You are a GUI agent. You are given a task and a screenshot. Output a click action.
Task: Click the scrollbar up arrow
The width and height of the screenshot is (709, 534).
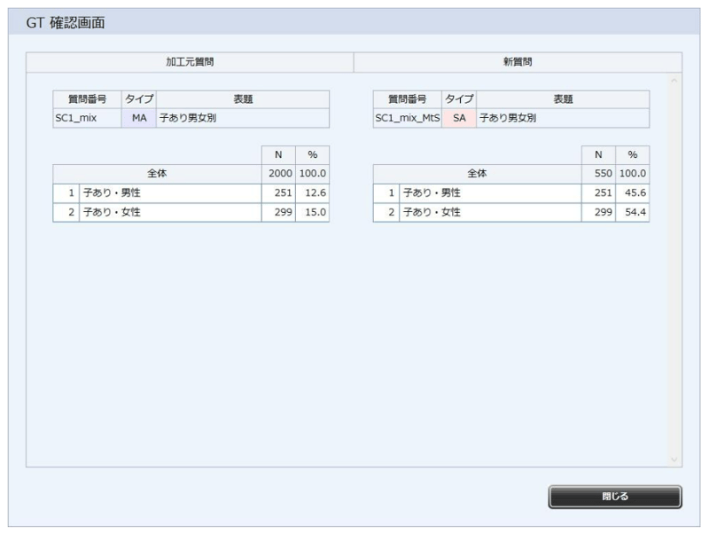[x=674, y=82]
